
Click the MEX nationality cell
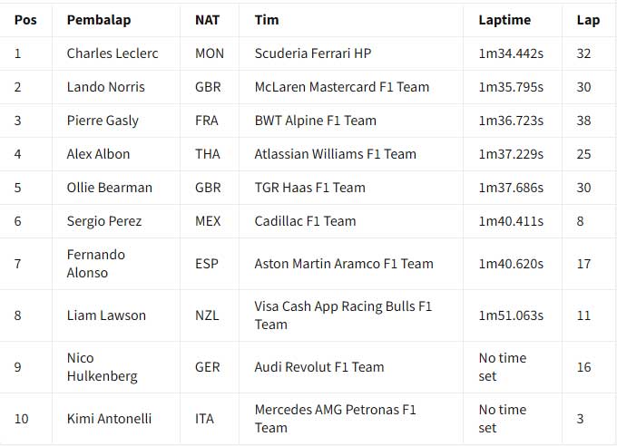click(209, 221)
